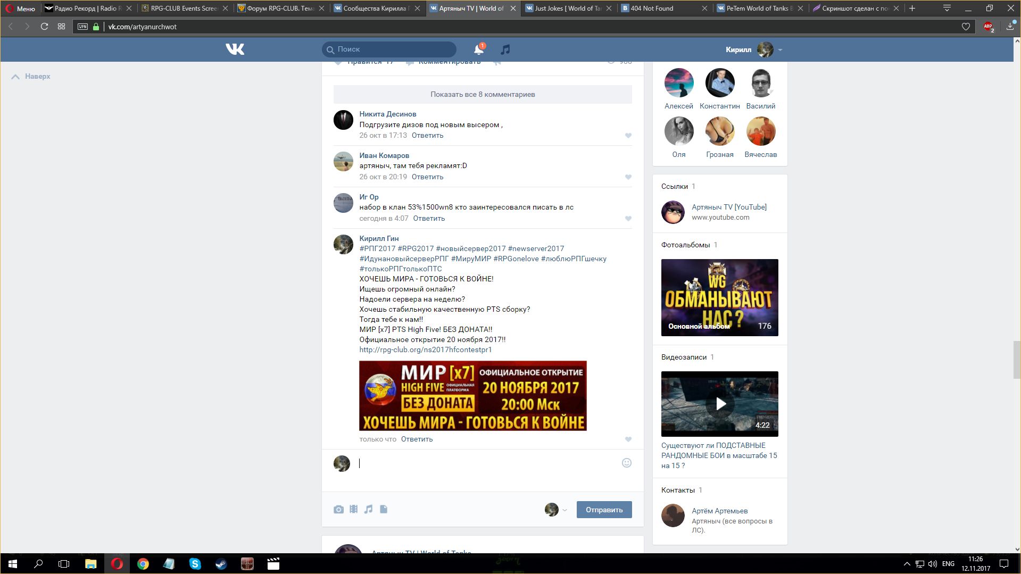The image size is (1021, 574).
Task: Launch Chrome from the taskbar
Action: [143, 564]
